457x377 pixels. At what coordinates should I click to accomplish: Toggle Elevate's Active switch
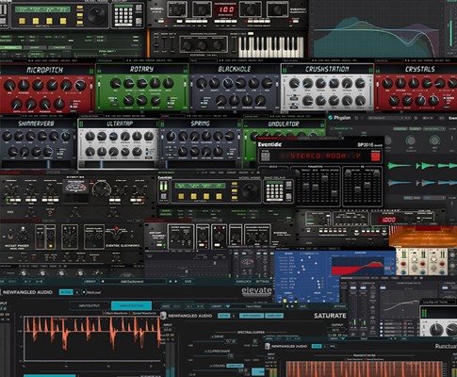pos(66,292)
